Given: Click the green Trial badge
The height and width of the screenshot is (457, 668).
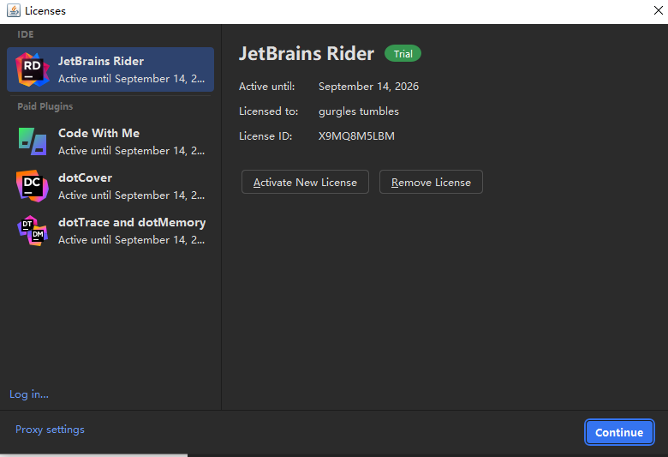Looking at the screenshot, I should [x=403, y=54].
